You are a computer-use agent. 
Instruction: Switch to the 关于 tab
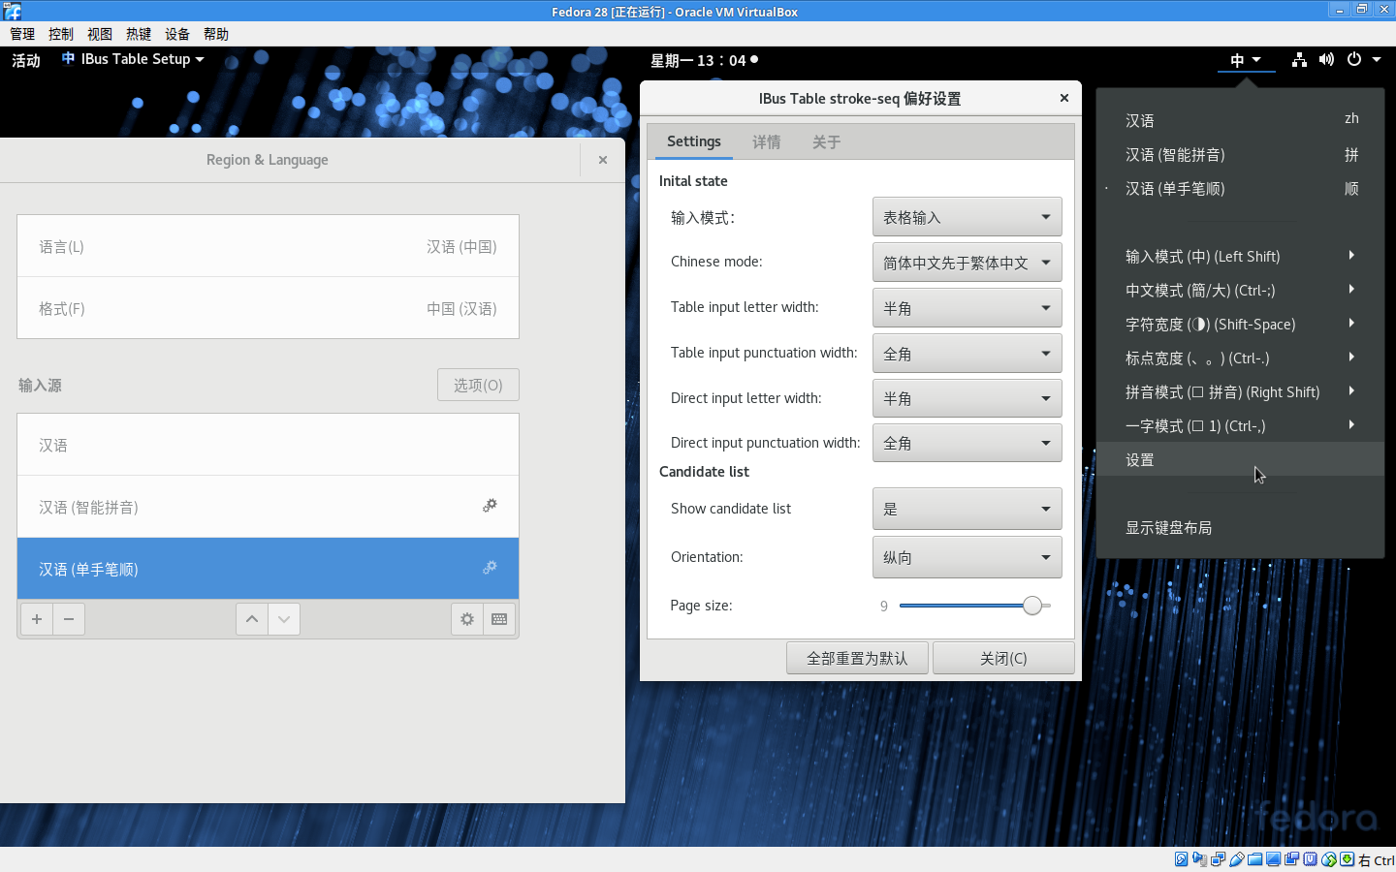(x=826, y=141)
